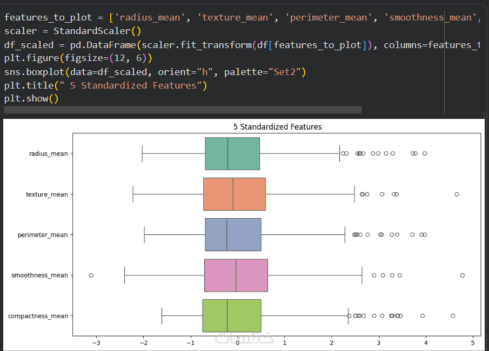Click the leftmost outlier point of smoothness_mean
This screenshot has width=489, height=351.
pos(91,275)
